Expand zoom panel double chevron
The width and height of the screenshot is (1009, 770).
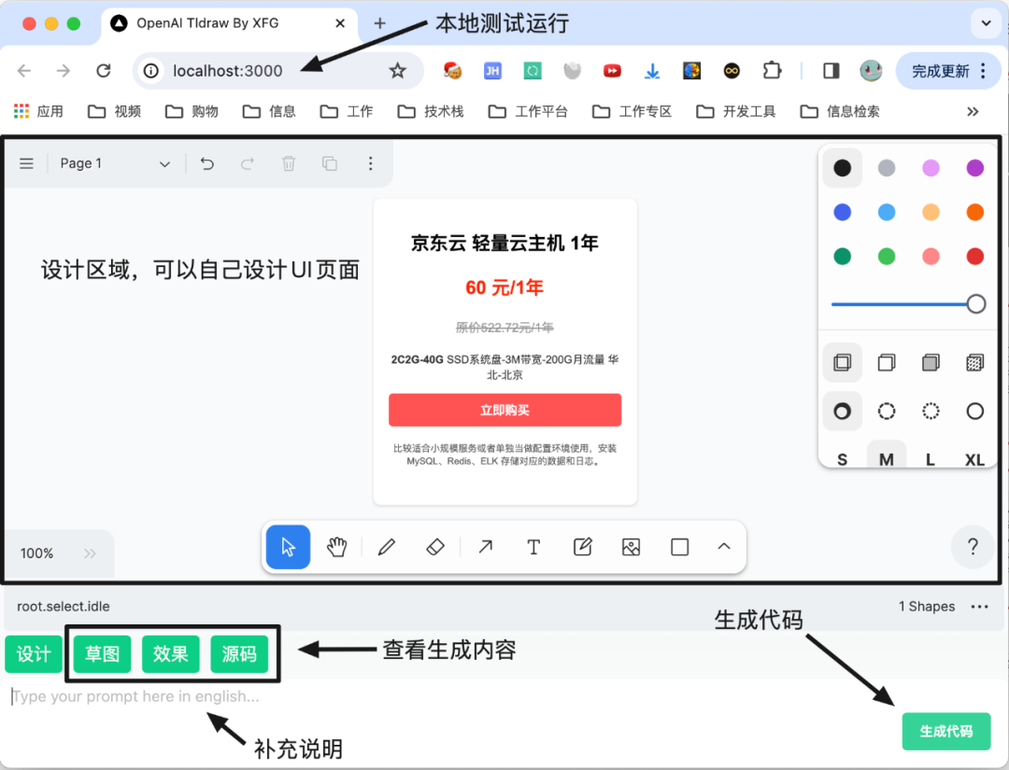tap(90, 553)
